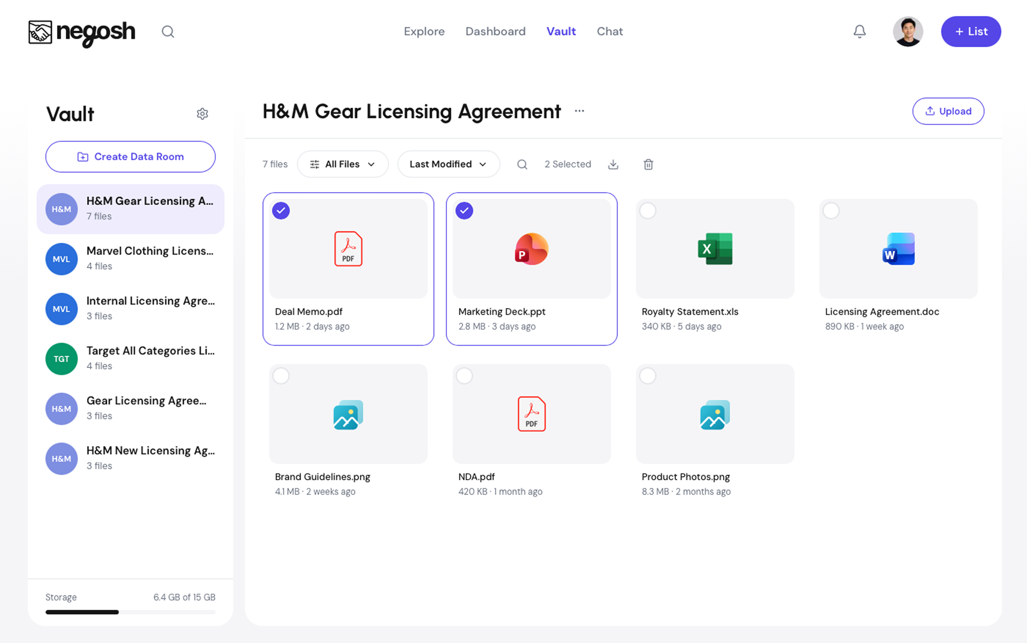The width and height of the screenshot is (1027, 643).
Task: Open the Internal Licensing Agre... data room
Action: (x=131, y=309)
